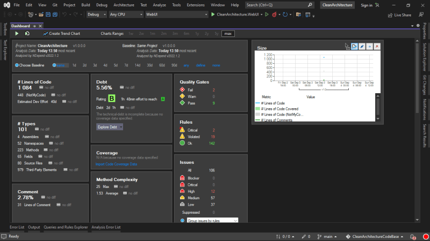430x241 pixels.
Task: Click the blue restart browser icon
Action: coord(285,14)
